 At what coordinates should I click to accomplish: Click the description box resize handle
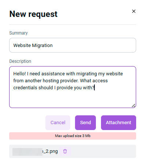click(134, 106)
